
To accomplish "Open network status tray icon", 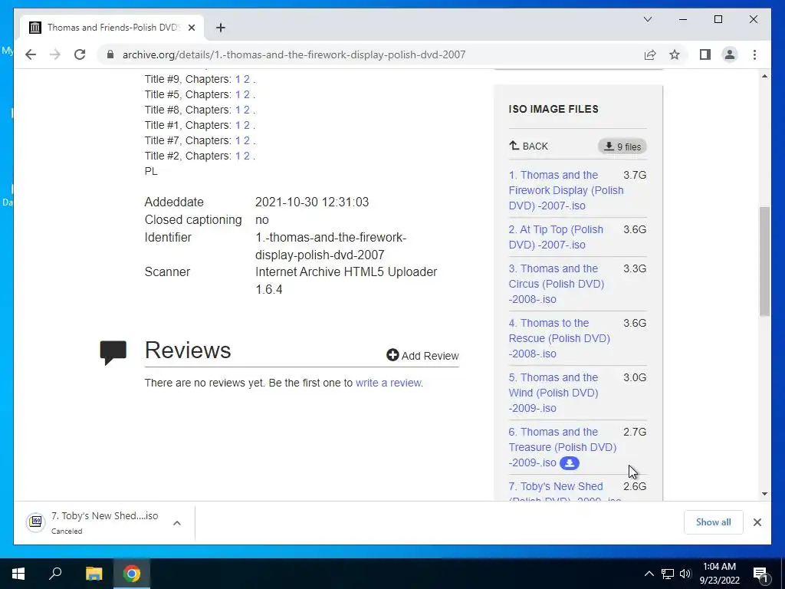I will [668, 574].
